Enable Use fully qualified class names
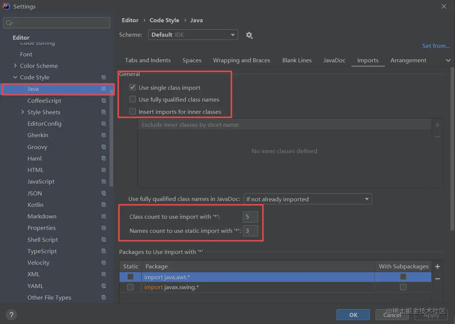 [x=132, y=99]
